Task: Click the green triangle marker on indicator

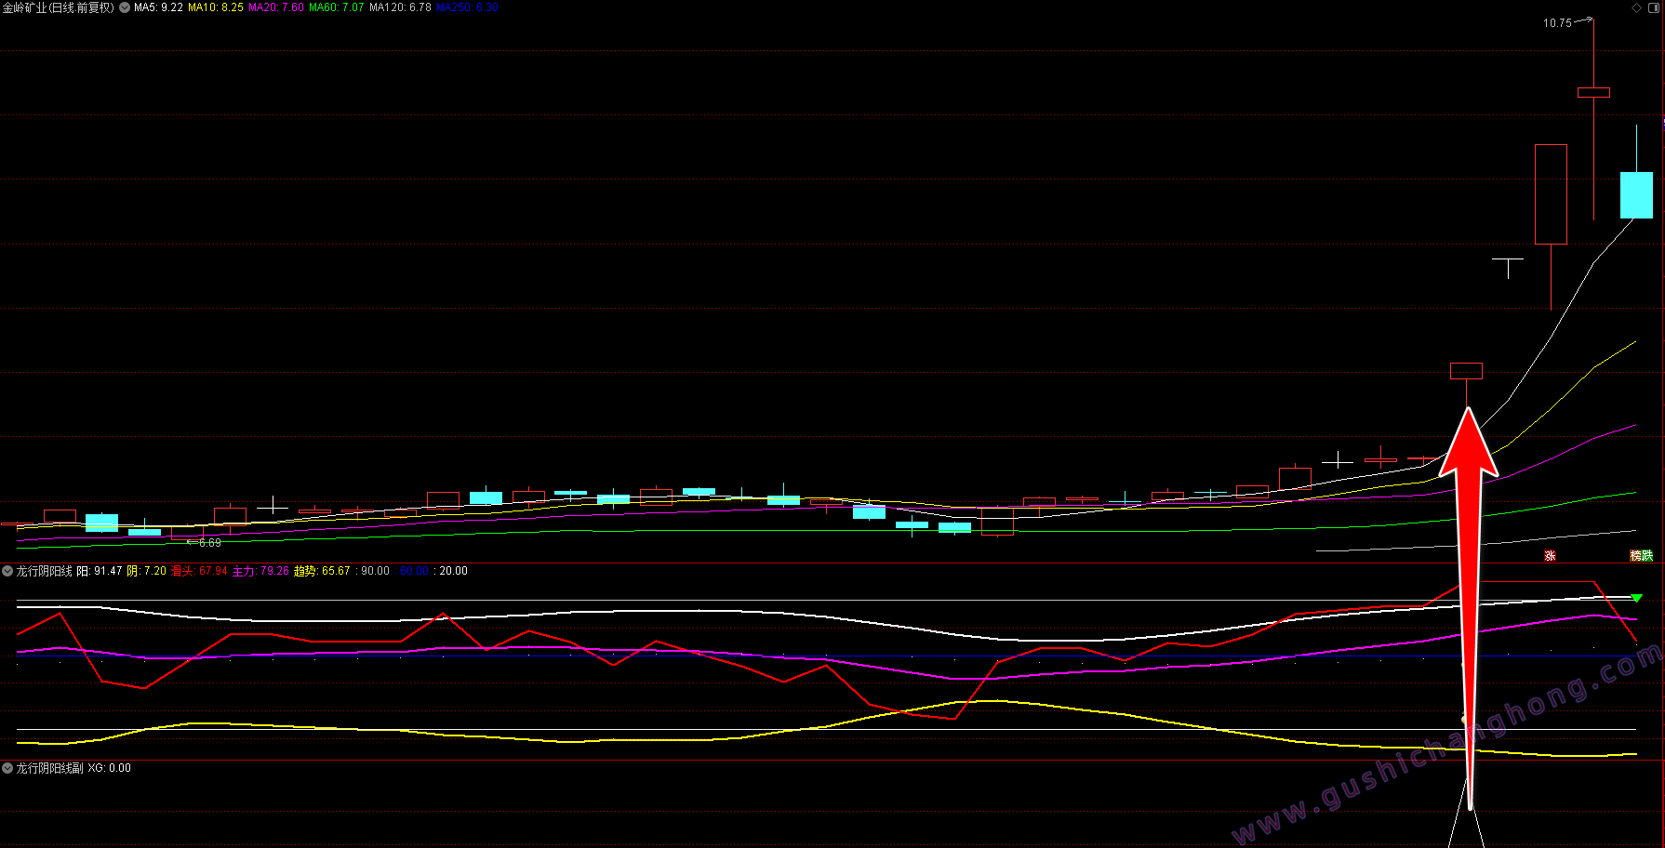Action: [1636, 598]
